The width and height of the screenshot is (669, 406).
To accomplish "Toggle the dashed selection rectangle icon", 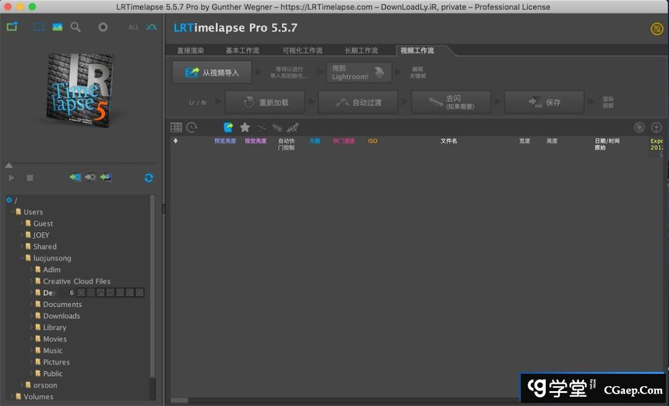I will [39, 27].
